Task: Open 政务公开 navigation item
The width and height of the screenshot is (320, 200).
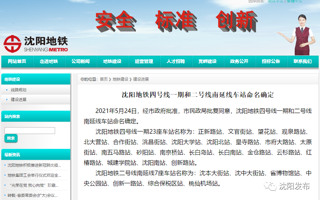Action: (239, 61)
